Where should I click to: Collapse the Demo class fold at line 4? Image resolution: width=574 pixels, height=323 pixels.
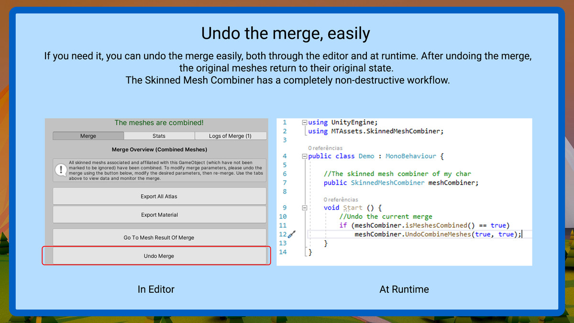(305, 156)
